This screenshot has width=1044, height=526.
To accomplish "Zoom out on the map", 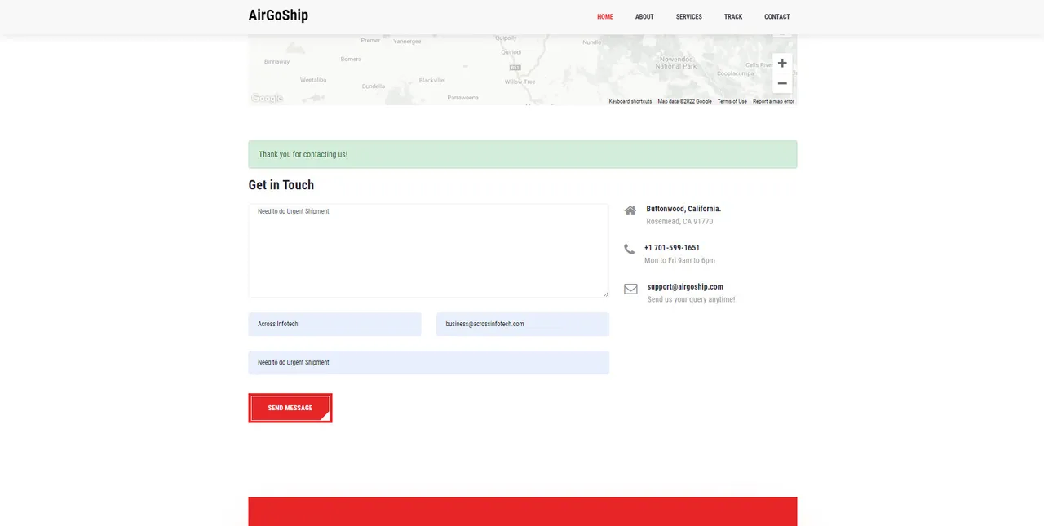I will pyautogui.click(x=782, y=83).
